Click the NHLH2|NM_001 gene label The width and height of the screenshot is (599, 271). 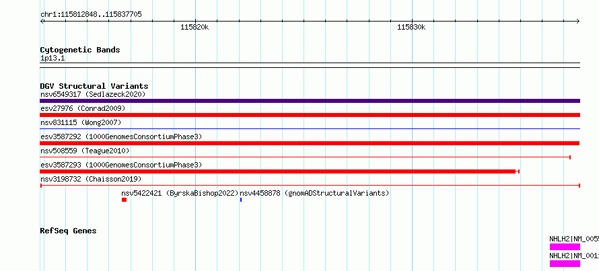point(574,256)
